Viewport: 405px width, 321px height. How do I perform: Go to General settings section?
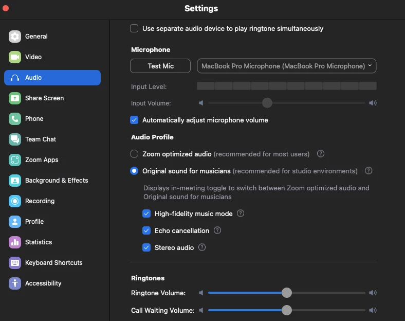52,37
